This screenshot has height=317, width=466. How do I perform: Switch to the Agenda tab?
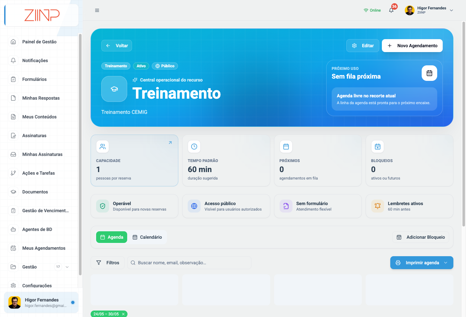point(112,237)
